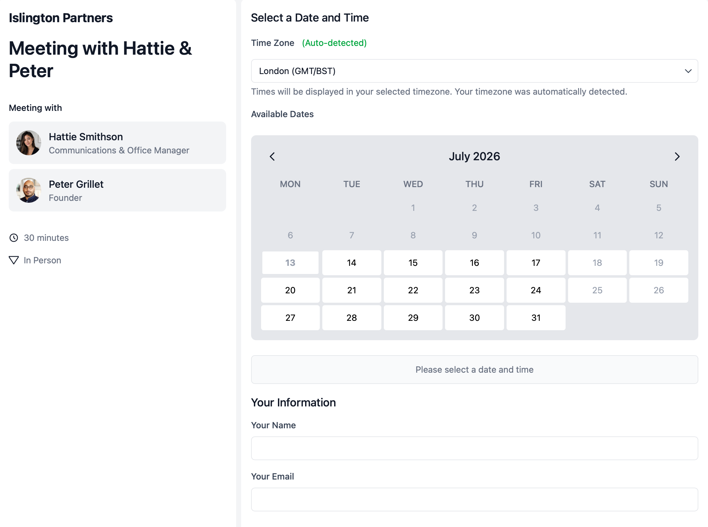Viewport: 708px width, 527px height.
Task: Click the Your Email input field
Action: (x=474, y=499)
